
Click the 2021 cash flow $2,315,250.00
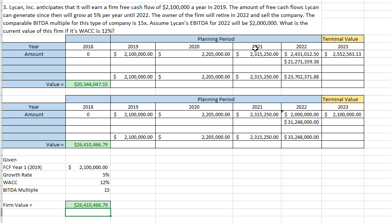[257, 54]
